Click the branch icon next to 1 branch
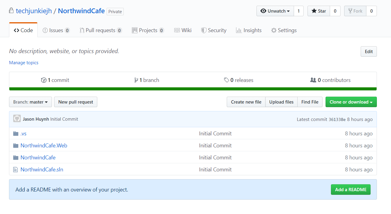391x214 pixels. click(x=136, y=80)
